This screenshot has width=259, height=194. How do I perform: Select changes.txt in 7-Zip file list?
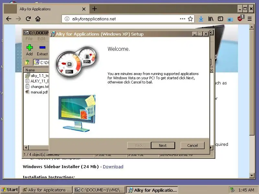click(37, 87)
